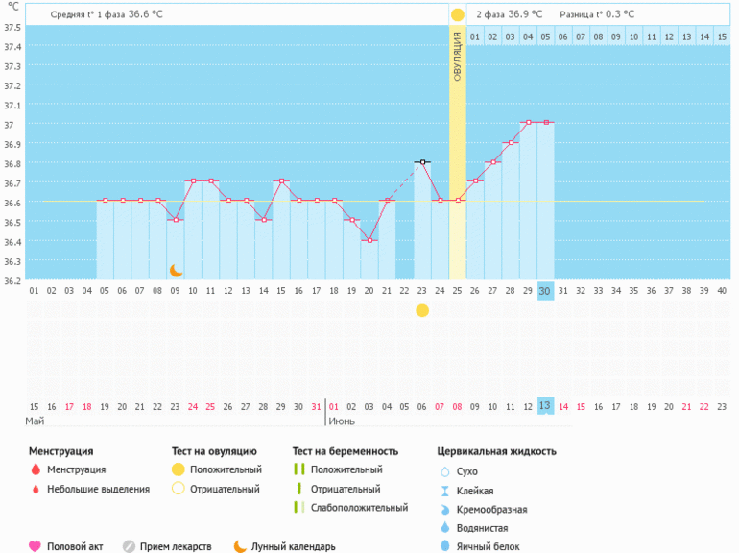Click the Положительный pregnancy test bars icon
739x553 pixels.
point(298,469)
